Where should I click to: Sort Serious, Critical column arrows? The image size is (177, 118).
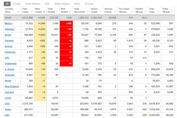click(115, 12)
